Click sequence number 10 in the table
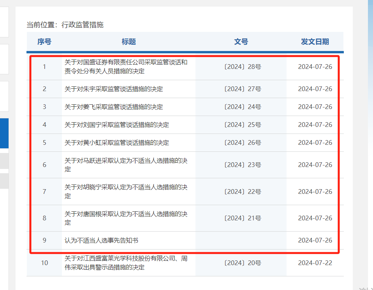The width and height of the screenshot is (373, 290). coord(44,263)
